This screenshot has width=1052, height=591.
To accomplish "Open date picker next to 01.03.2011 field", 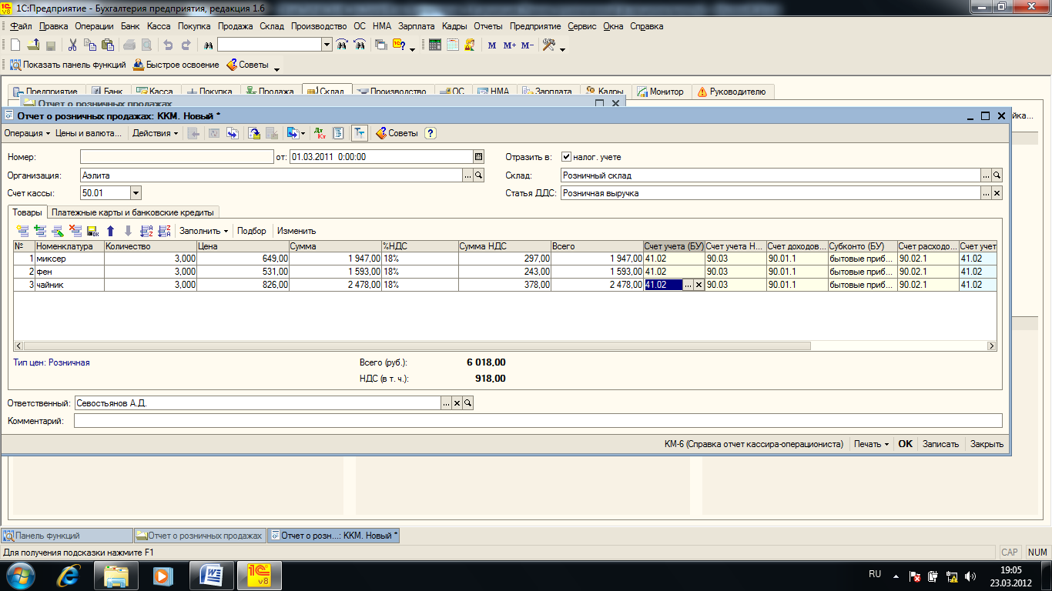I will pyautogui.click(x=478, y=157).
